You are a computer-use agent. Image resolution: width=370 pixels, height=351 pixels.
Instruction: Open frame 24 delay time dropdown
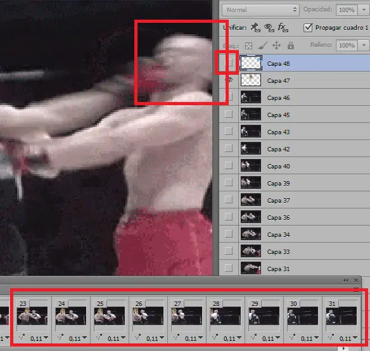click(78, 338)
